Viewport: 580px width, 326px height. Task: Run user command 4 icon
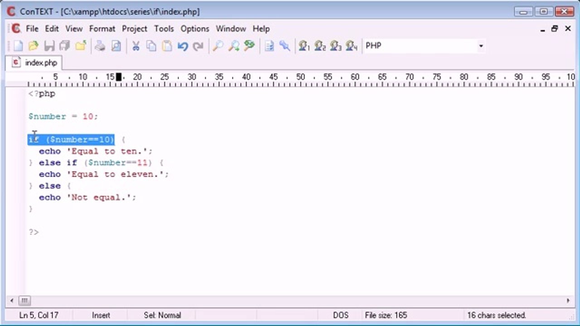[x=352, y=46]
